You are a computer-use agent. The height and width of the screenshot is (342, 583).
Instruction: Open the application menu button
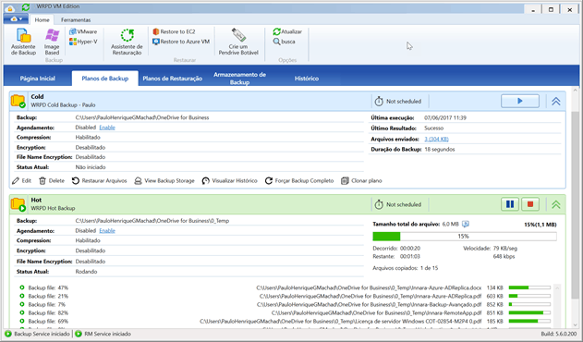point(17,19)
